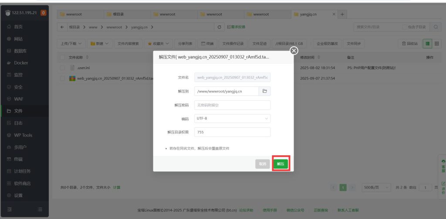Click the 文件内容搜索 button
The width and height of the screenshot is (446, 219).
(x=128, y=44)
